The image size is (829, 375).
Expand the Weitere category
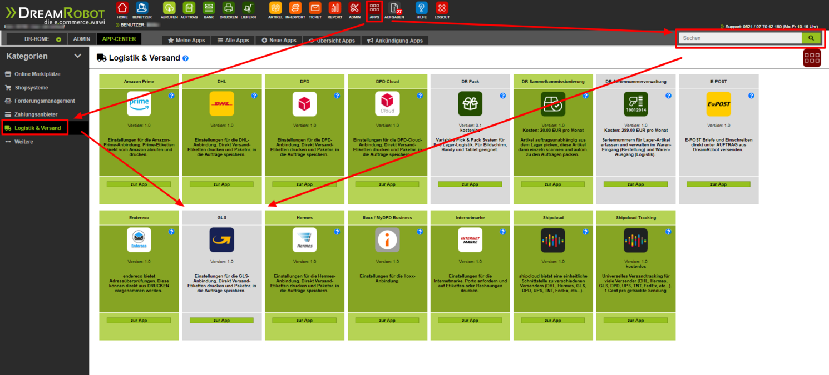(23, 142)
